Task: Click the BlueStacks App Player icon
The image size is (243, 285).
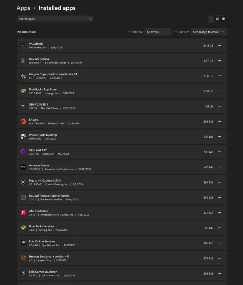Action: pos(23,91)
